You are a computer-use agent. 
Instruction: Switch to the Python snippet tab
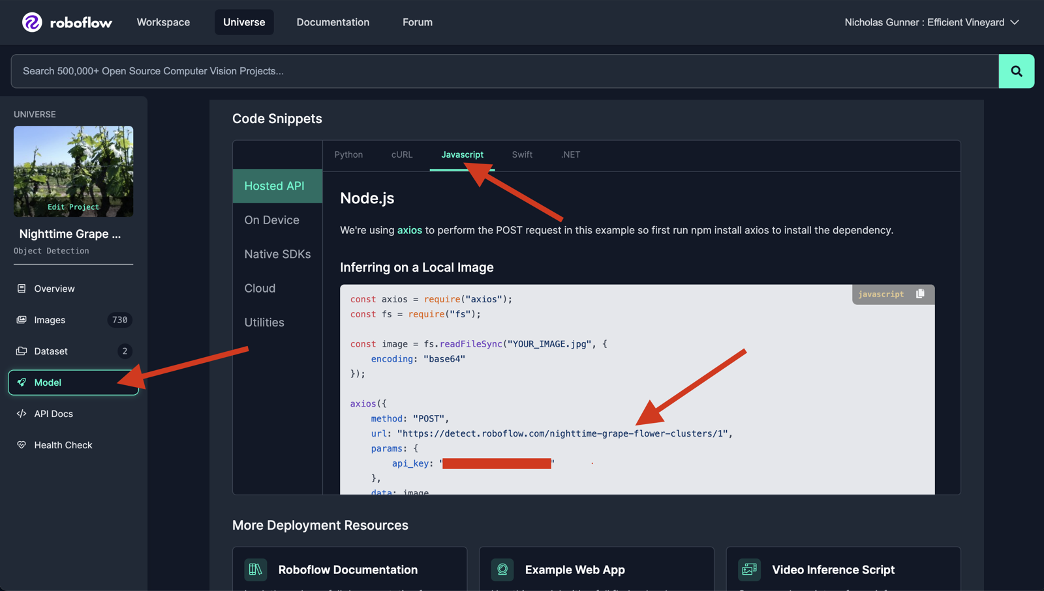click(x=348, y=154)
